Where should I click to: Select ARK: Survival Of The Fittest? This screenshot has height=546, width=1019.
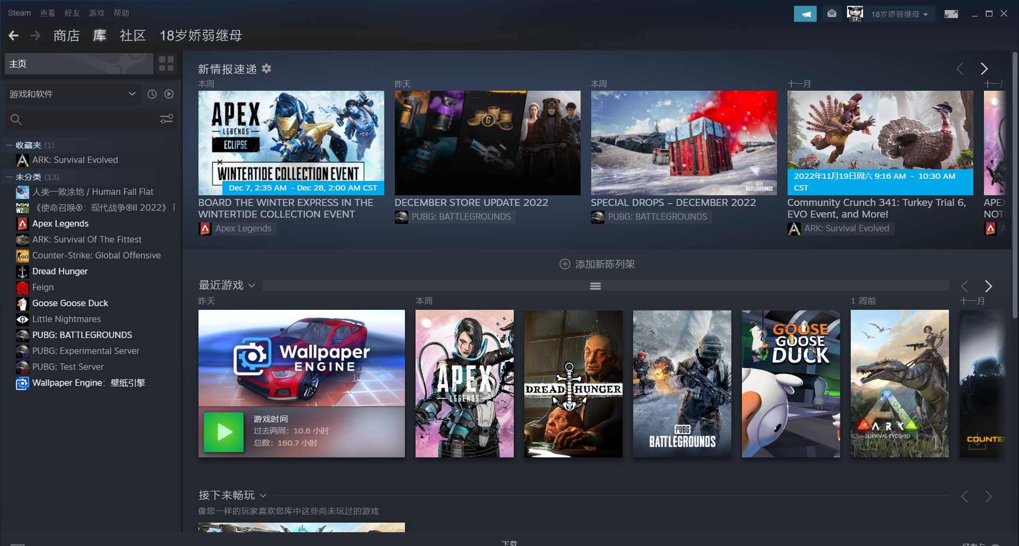pyautogui.click(x=87, y=239)
